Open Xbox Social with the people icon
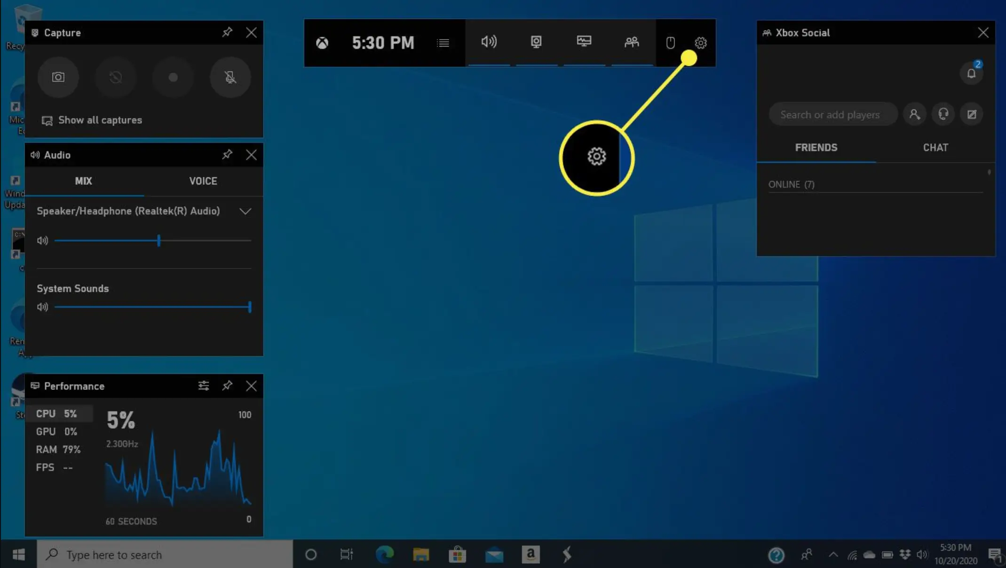The height and width of the screenshot is (568, 1006). pos(631,43)
